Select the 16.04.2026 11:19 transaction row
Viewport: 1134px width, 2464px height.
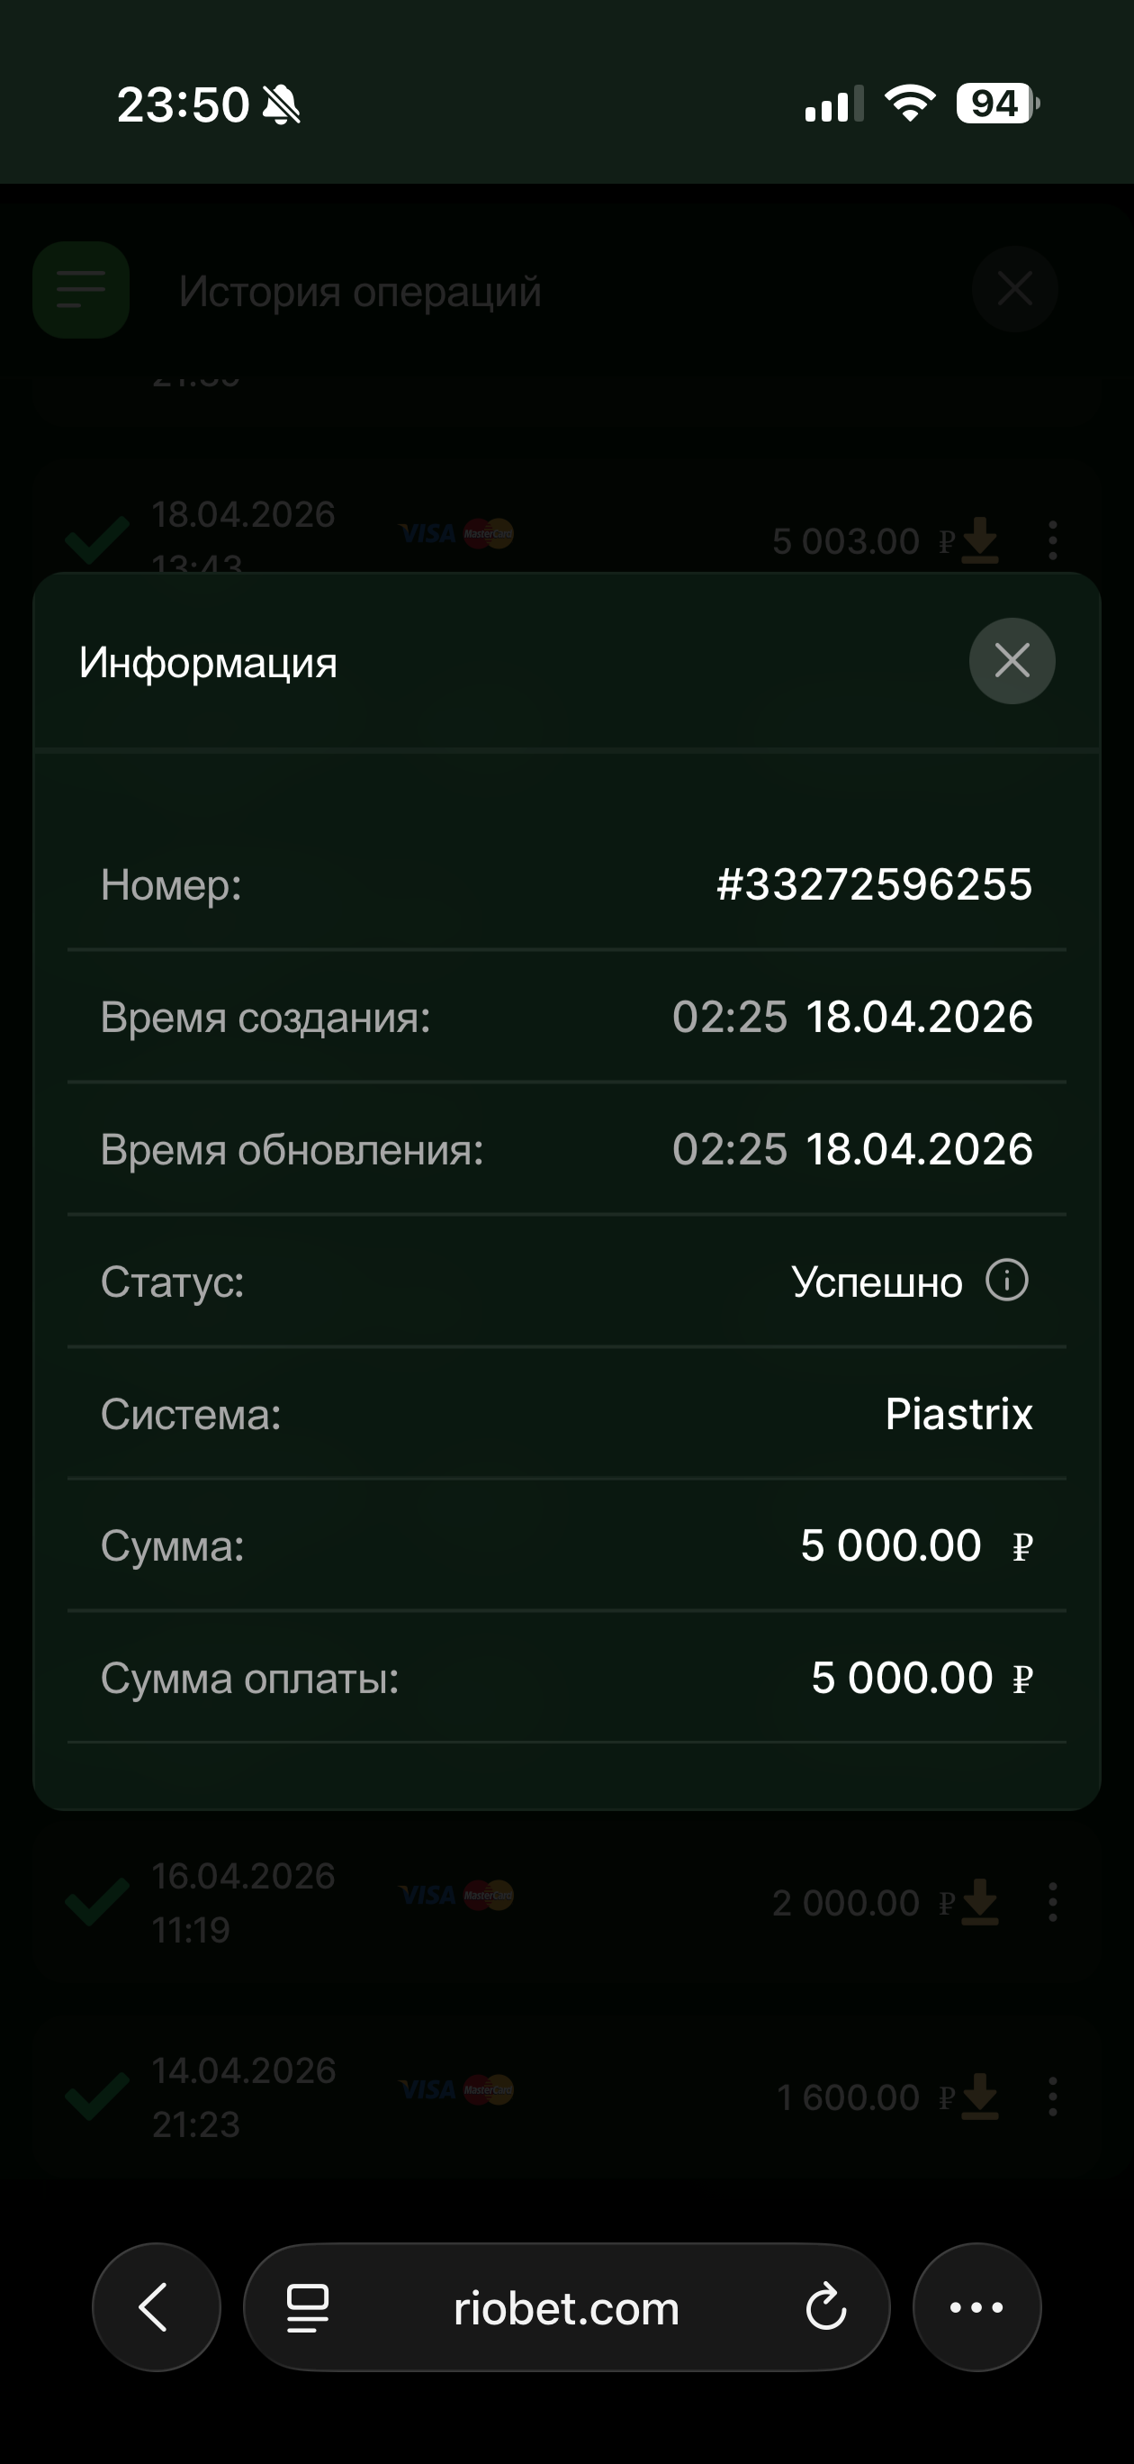pos(243,1901)
